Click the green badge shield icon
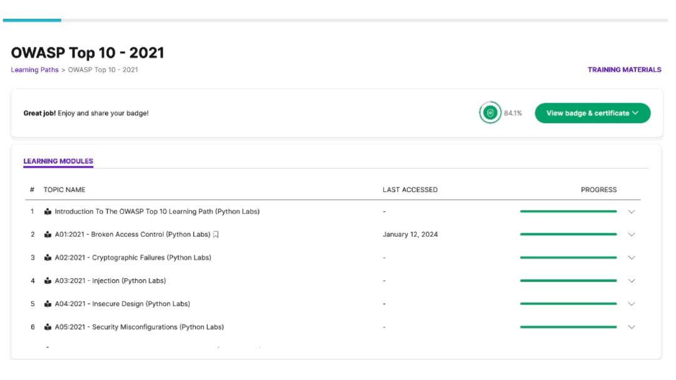 point(490,112)
